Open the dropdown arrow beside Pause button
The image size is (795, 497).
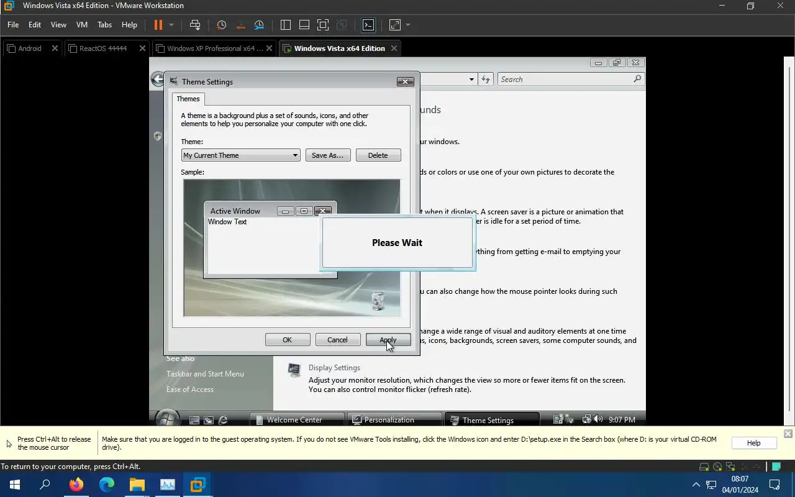171,25
